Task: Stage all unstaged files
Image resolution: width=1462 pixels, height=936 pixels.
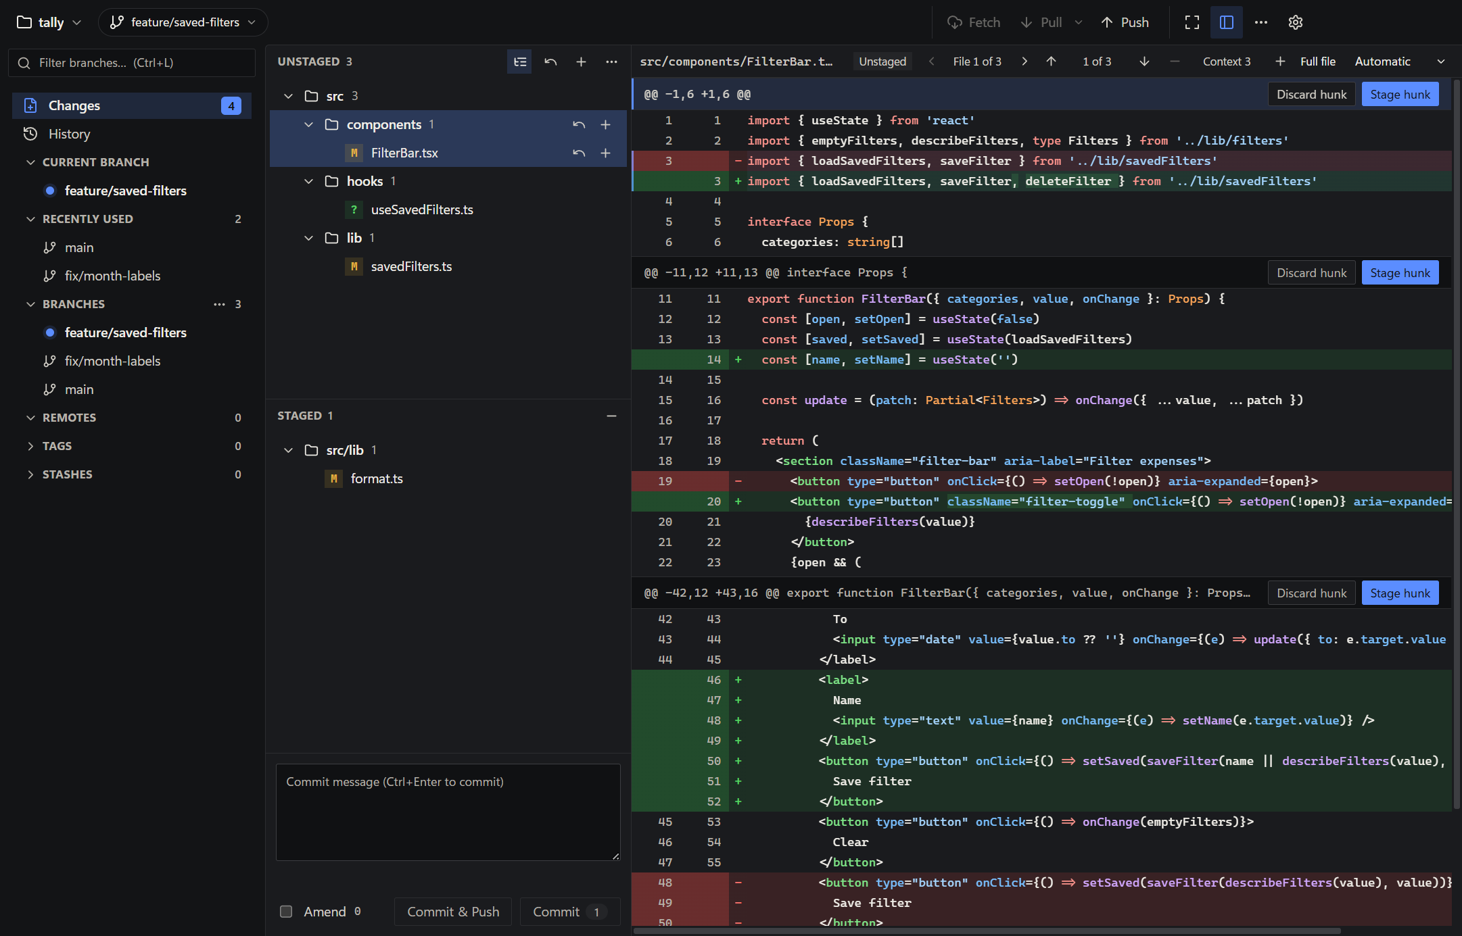Action: coord(581,61)
